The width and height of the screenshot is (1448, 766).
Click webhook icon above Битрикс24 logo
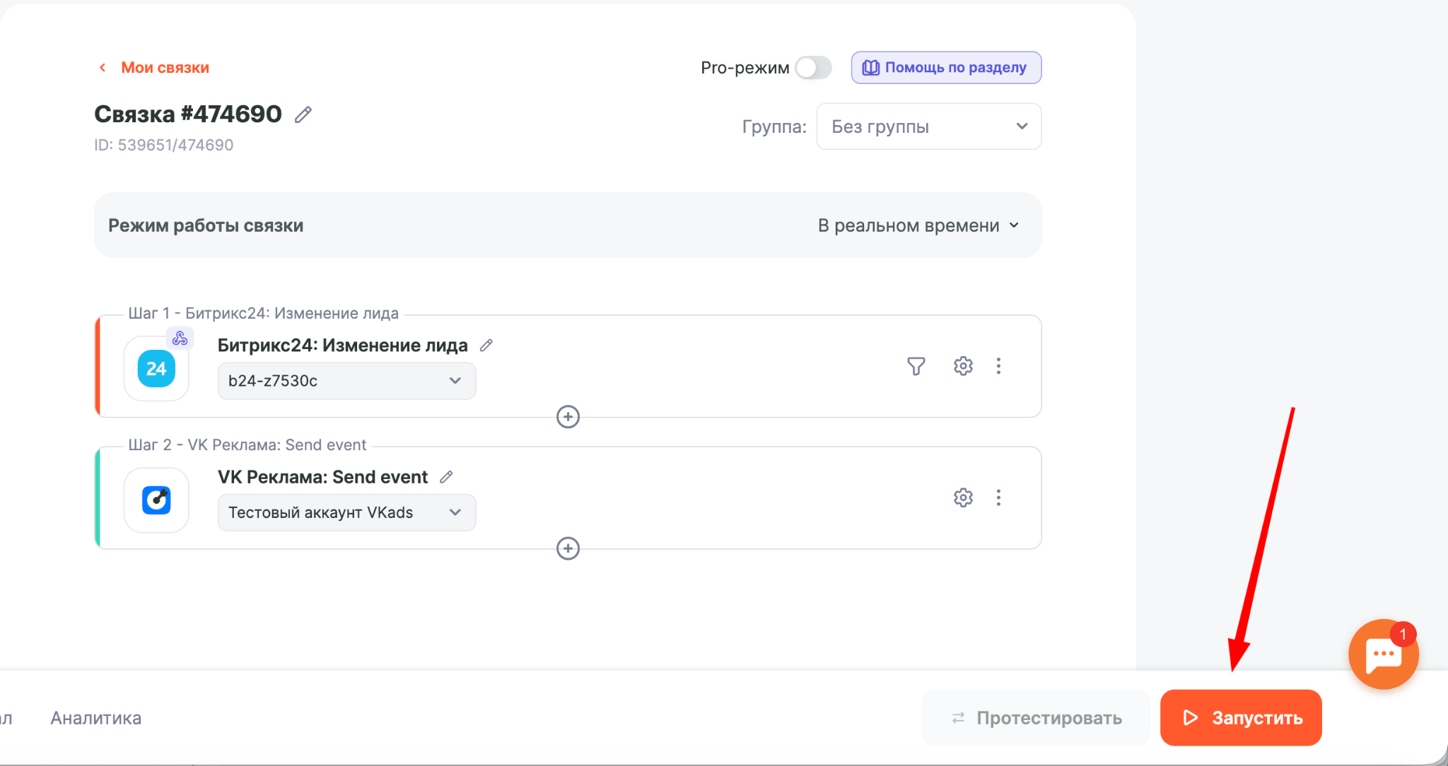[x=180, y=338]
